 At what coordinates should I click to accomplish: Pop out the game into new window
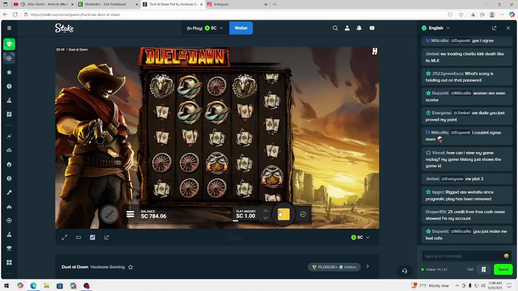pos(106,237)
